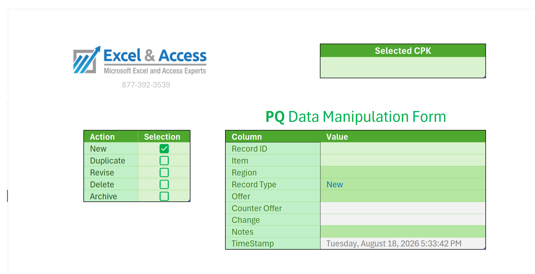Click the Counter Offer value cell
The height and width of the screenshot is (274, 535).
point(403,208)
